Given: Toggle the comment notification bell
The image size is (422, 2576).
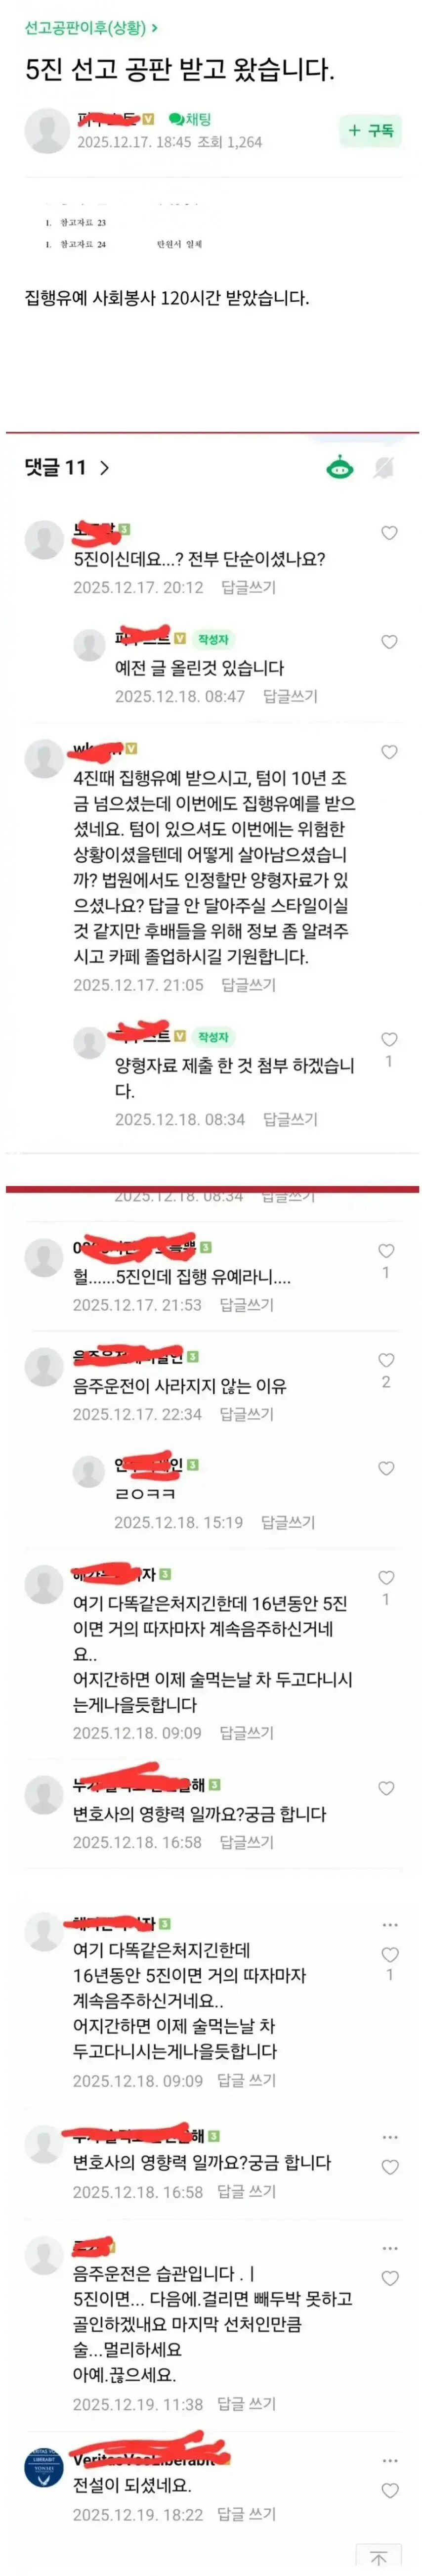Looking at the screenshot, I should click(383, 467).
